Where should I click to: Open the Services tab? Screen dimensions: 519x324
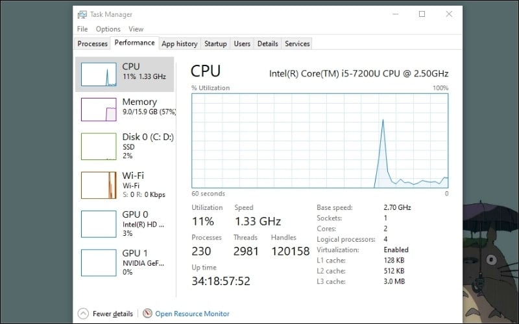(297, 43)
